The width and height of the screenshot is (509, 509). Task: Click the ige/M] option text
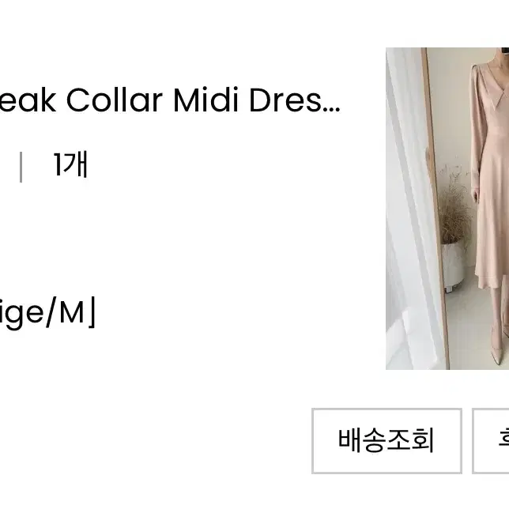pos(47,313)
